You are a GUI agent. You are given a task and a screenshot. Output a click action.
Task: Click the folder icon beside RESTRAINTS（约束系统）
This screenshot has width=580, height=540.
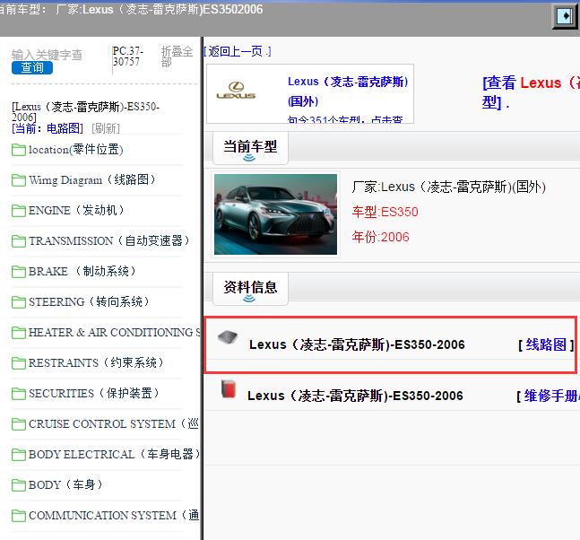19,363
